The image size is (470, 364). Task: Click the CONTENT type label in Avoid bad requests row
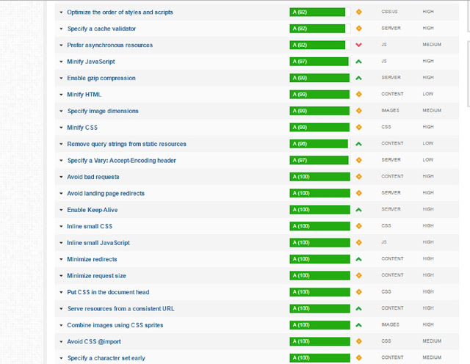click(392, 176)
